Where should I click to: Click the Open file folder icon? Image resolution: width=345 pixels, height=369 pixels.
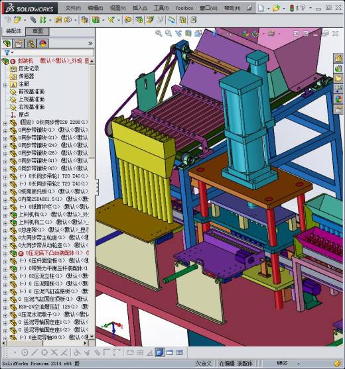(276, 8)
